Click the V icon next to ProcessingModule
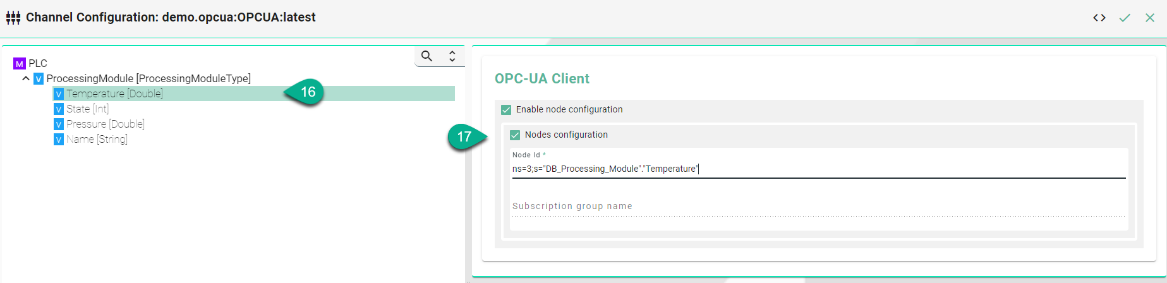The height and width of the screenshot is (283, 1167). [39, 78]
